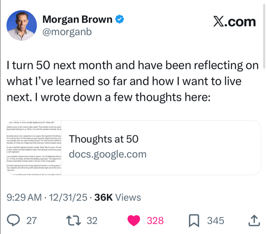Click the repost arrows icon
This screenshot has width=267, height=234.
point(74,220)
